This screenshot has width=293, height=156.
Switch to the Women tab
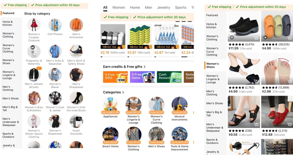point(119,8)
